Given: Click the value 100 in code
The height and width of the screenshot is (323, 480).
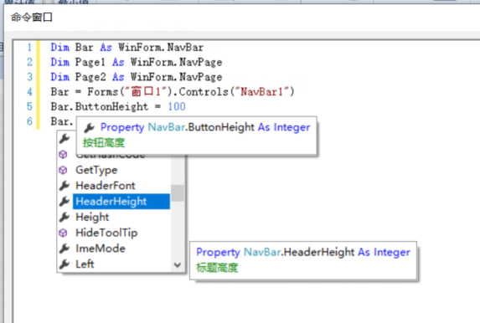Looking at the screenshot, I should (177, 106).
